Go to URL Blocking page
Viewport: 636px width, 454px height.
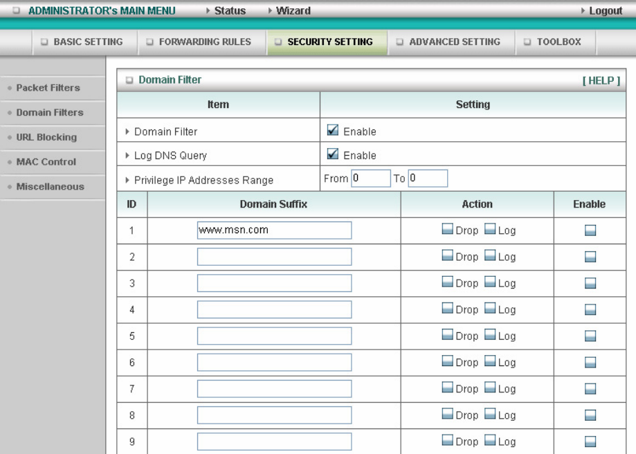coord(46,137)
